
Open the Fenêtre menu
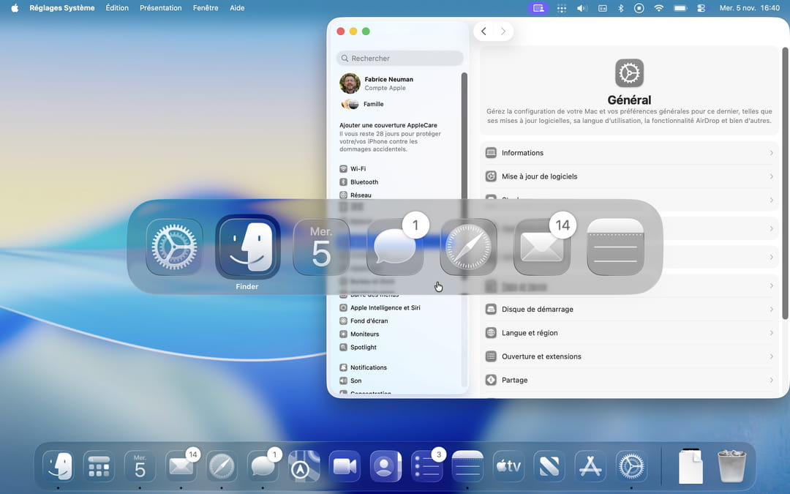click(x=206, y=8)
